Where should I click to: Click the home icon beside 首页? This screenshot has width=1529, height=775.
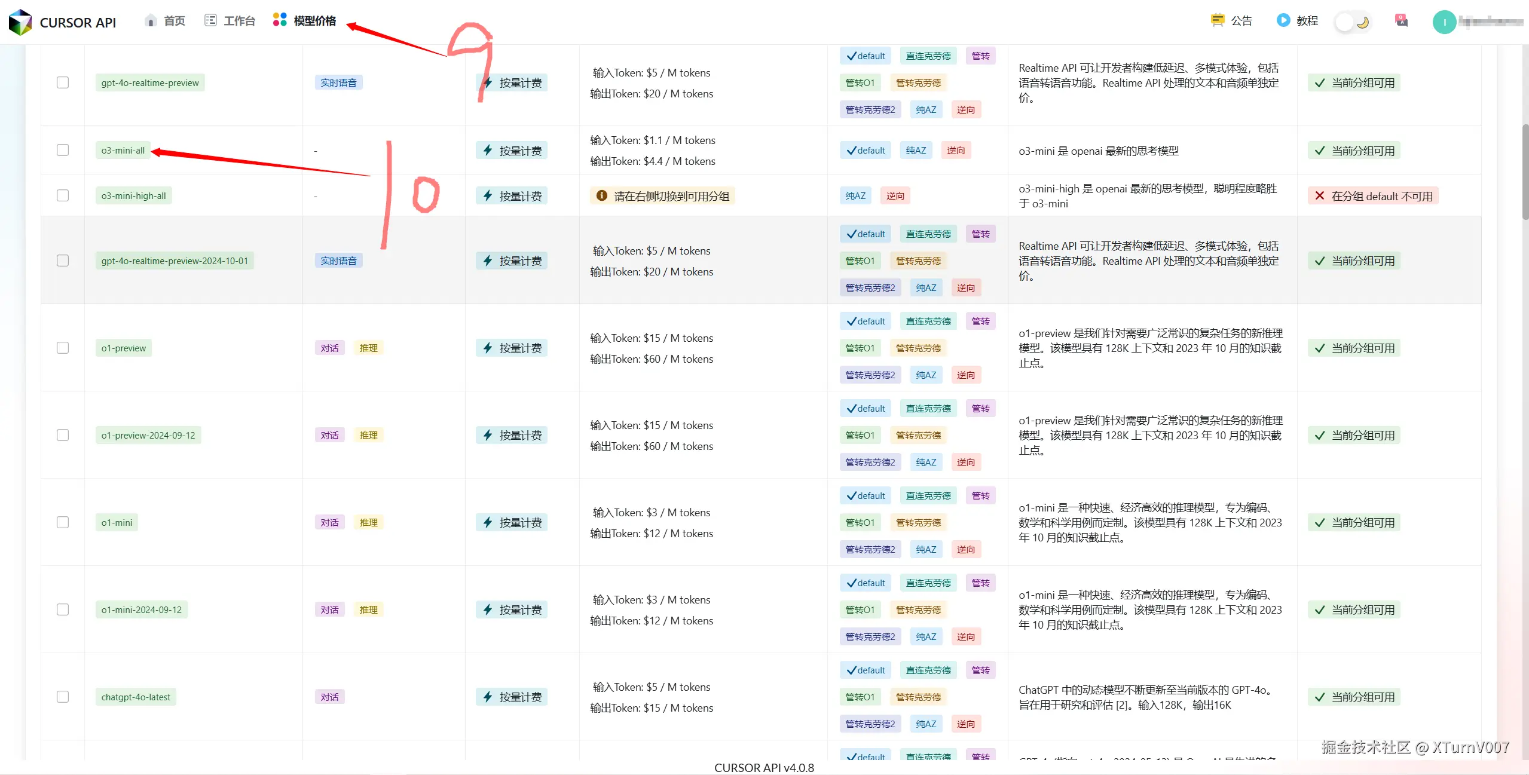(x=150, y=20)
